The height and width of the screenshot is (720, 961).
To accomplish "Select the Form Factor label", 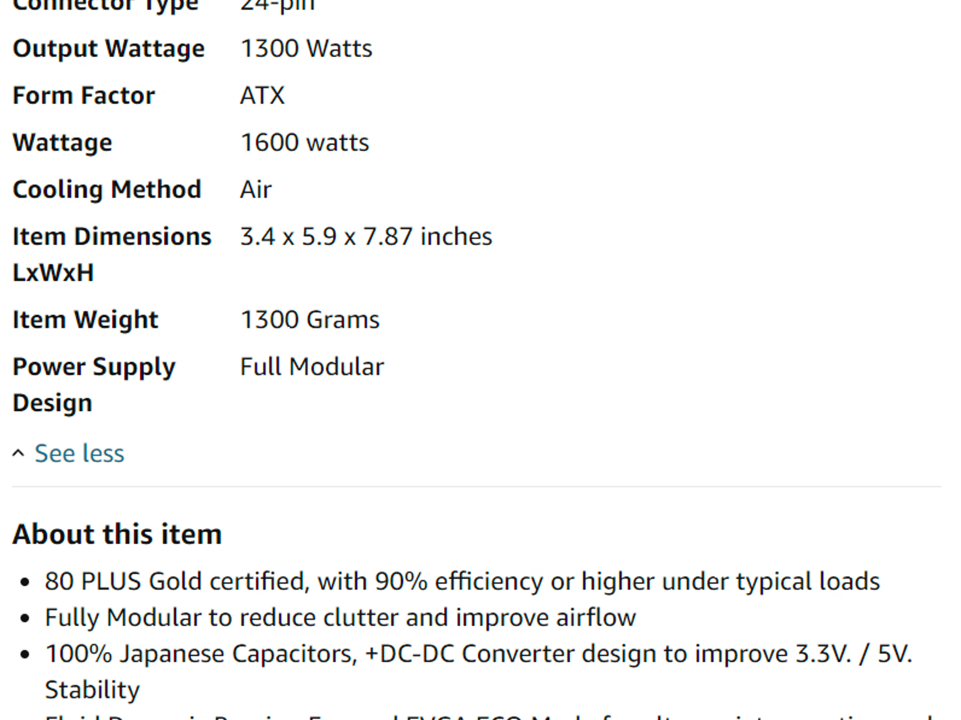I will [x=84, y=96].
